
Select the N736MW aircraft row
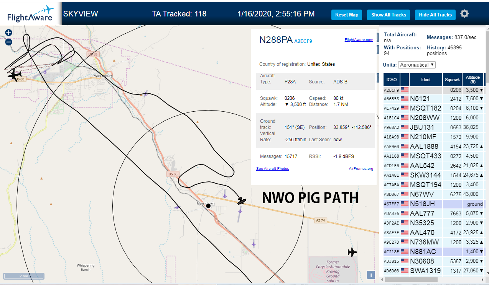pos(433,242)
